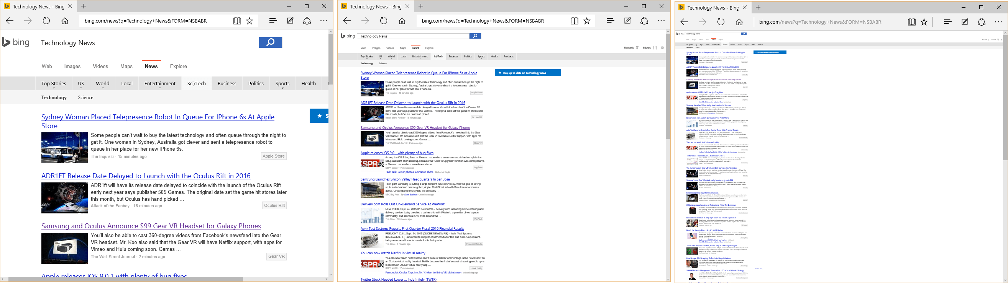1008x283 pixels.
Task: Share the page from the left window
Action: pos(307,21)
